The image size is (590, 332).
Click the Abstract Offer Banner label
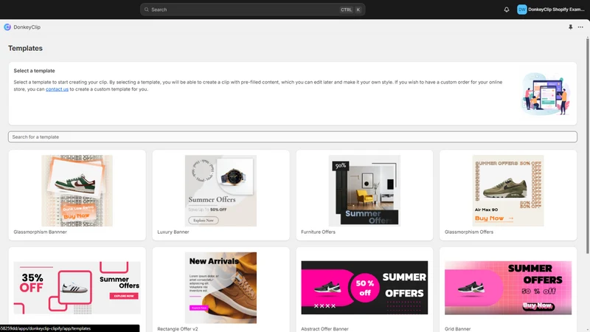pyautogui.click(x=324, y=329)
